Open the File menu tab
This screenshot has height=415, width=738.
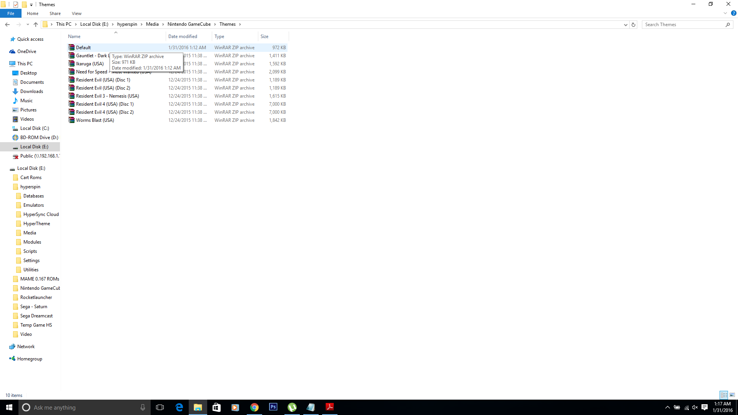tap(11, 13)
